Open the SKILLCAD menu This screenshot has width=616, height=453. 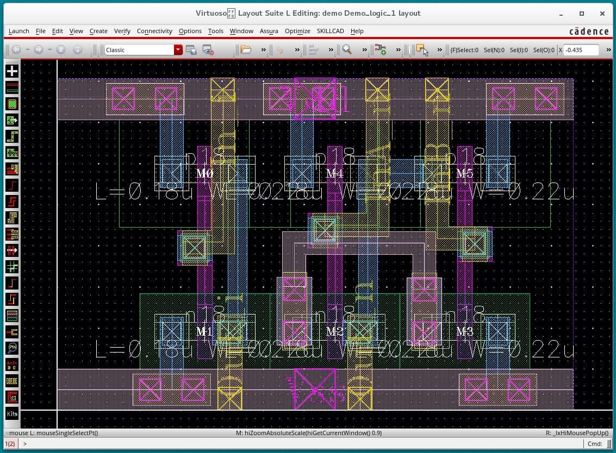point(330,31)
